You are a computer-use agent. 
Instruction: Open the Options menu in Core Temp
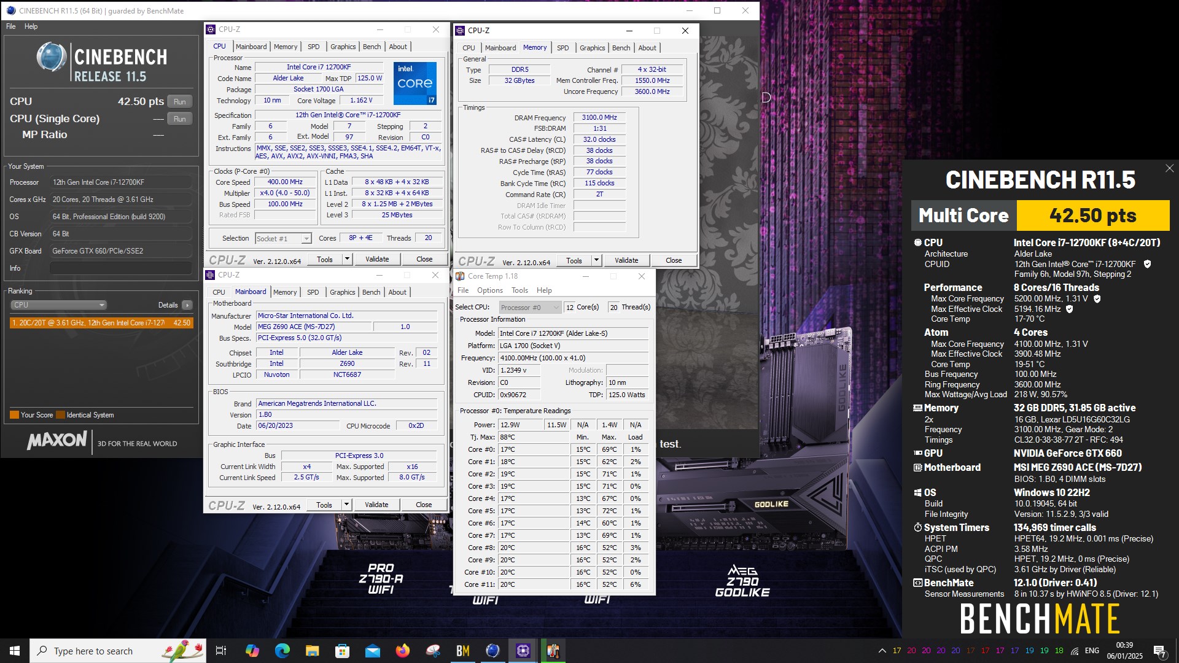(489, 290)
